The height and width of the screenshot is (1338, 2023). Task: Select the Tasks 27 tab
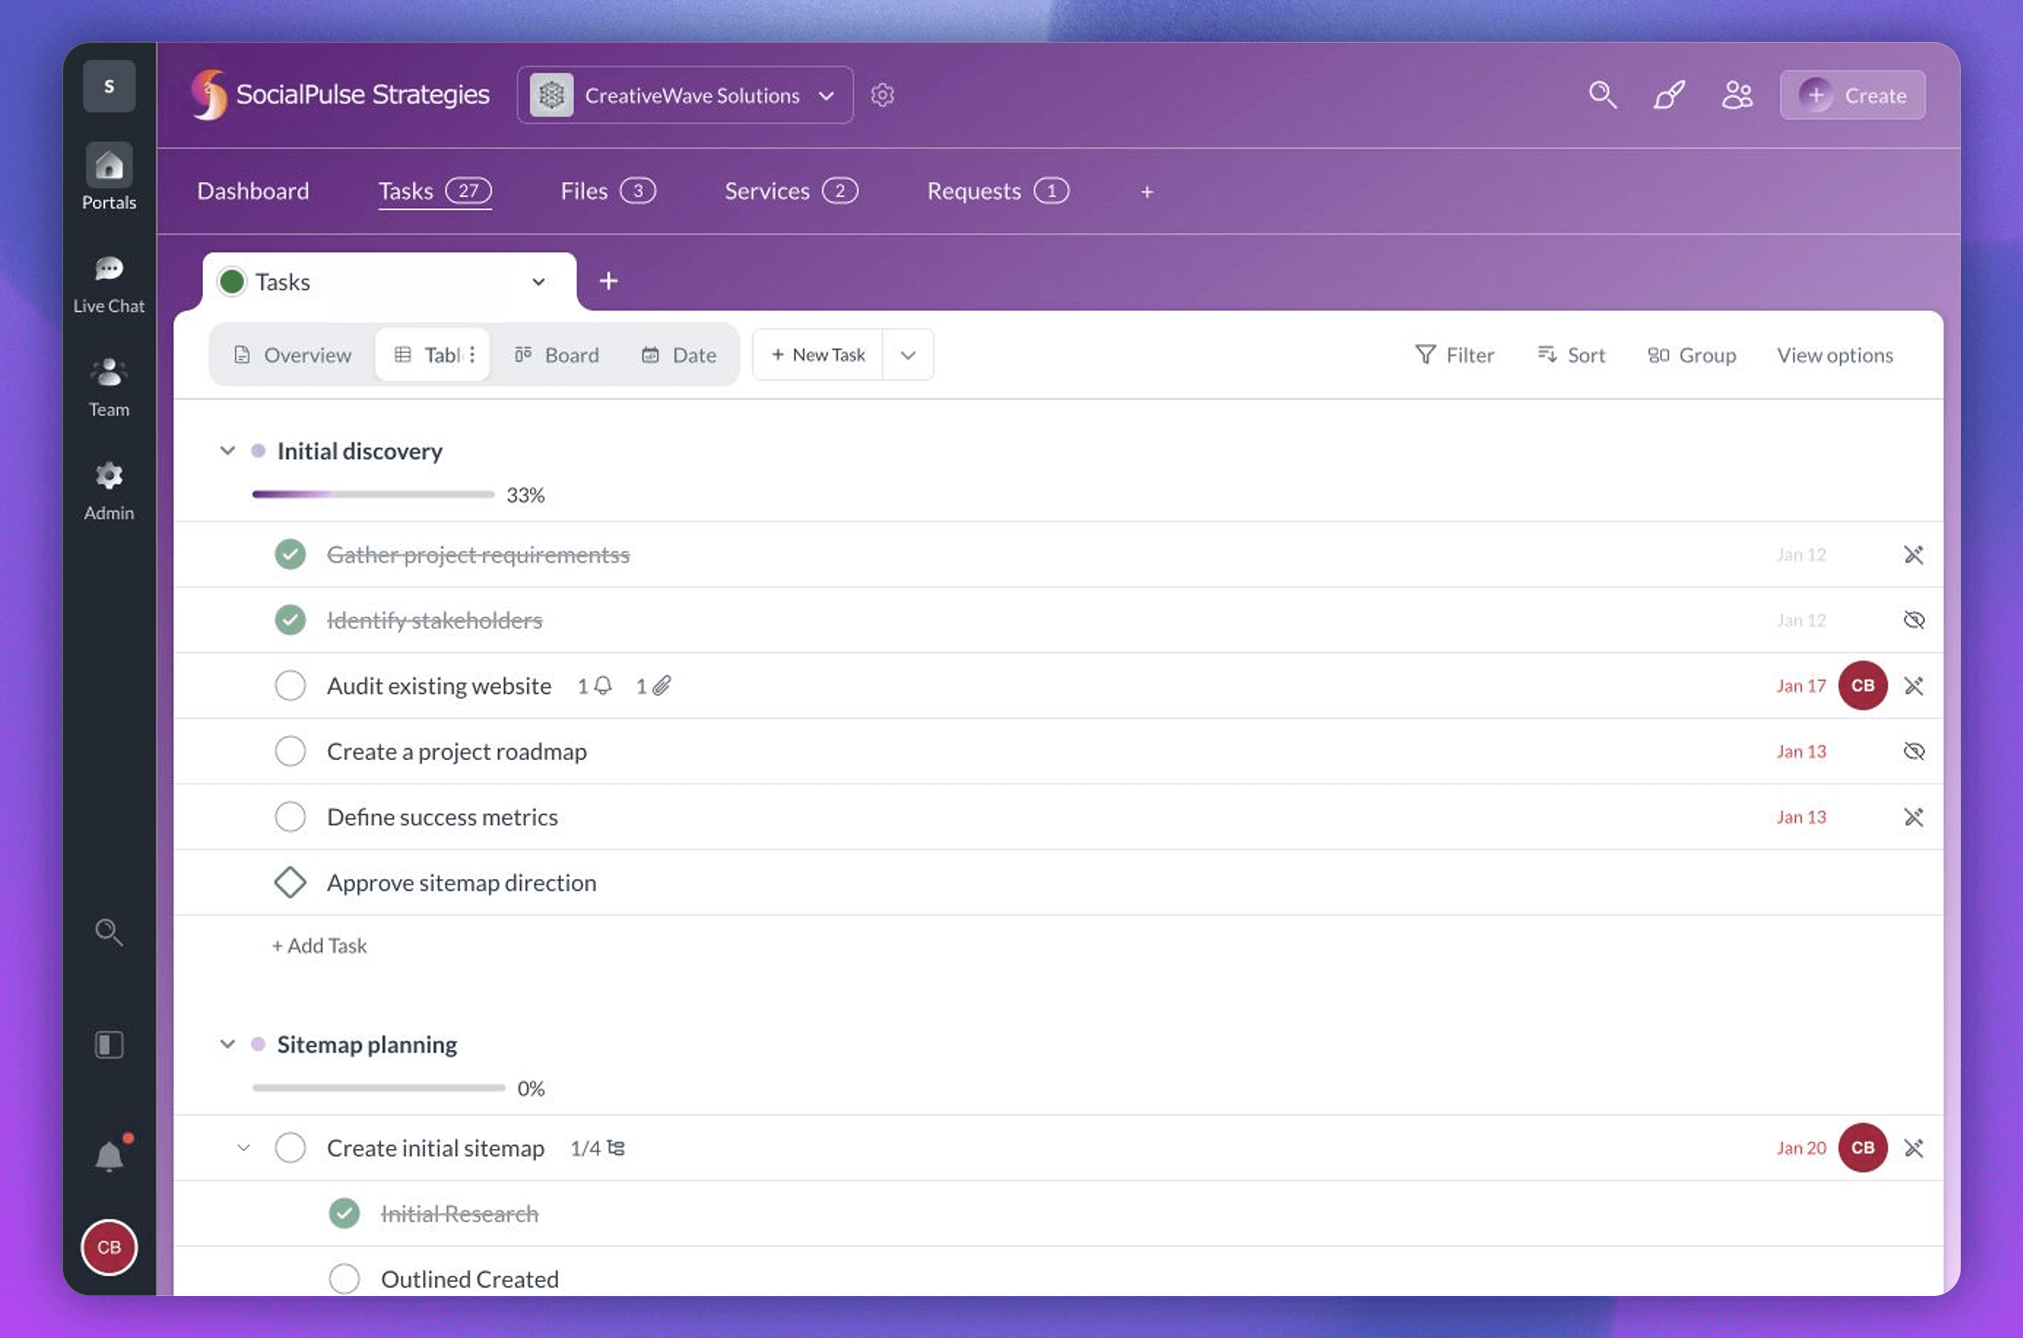click(x=434, y=191)
